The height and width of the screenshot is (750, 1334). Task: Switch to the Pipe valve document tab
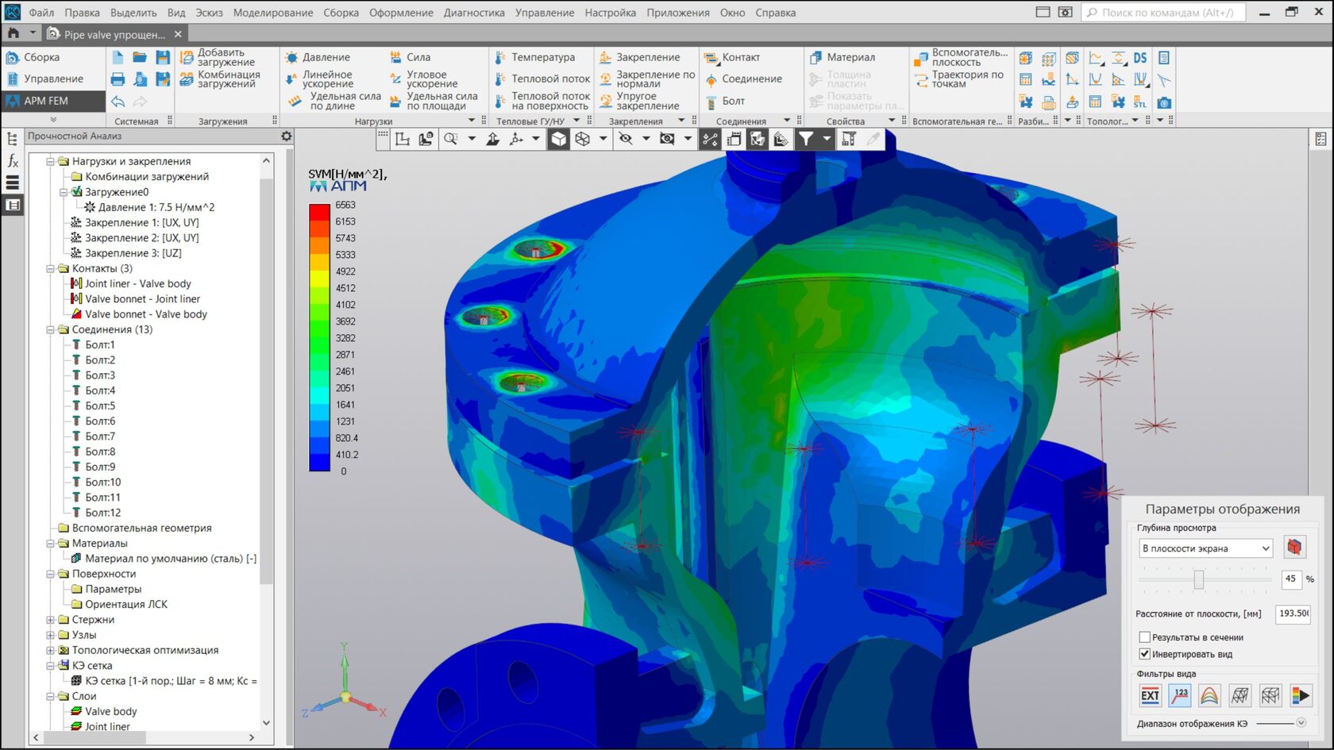click(x=114, y=34)
